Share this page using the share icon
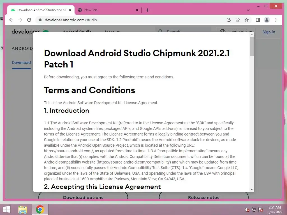Viewport: 287px width, 215px height. 238,20
